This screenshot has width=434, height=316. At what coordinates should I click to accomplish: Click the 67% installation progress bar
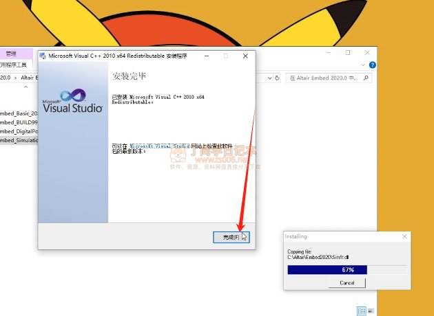pos(347,270)
